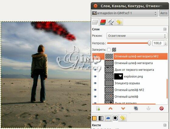Image resolution: width=170 pixels, height=129 pixels.
Task: Lower the selected layer down
Action: tap(123, 108)
